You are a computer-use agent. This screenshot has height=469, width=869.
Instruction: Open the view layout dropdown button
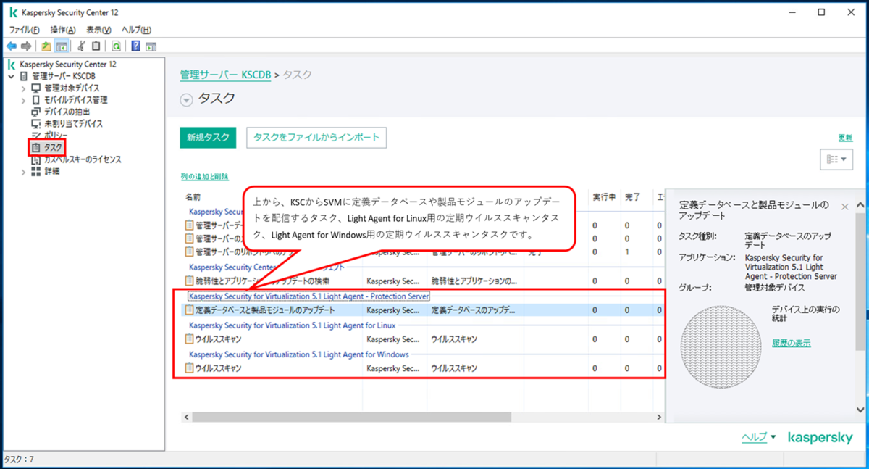tap(836, 159)
